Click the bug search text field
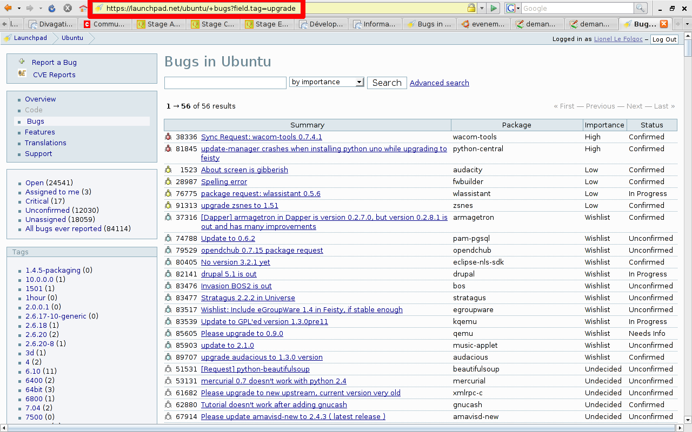 click(225, 83)
